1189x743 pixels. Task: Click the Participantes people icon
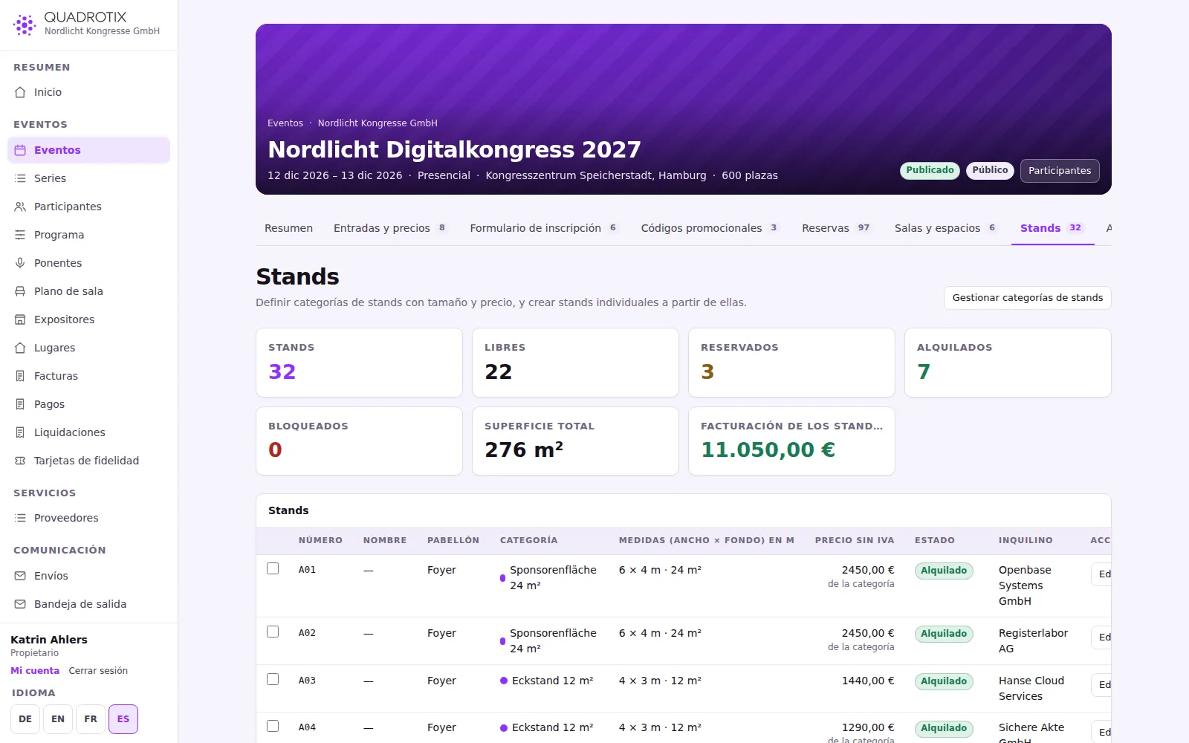click(x=20, y=207)
